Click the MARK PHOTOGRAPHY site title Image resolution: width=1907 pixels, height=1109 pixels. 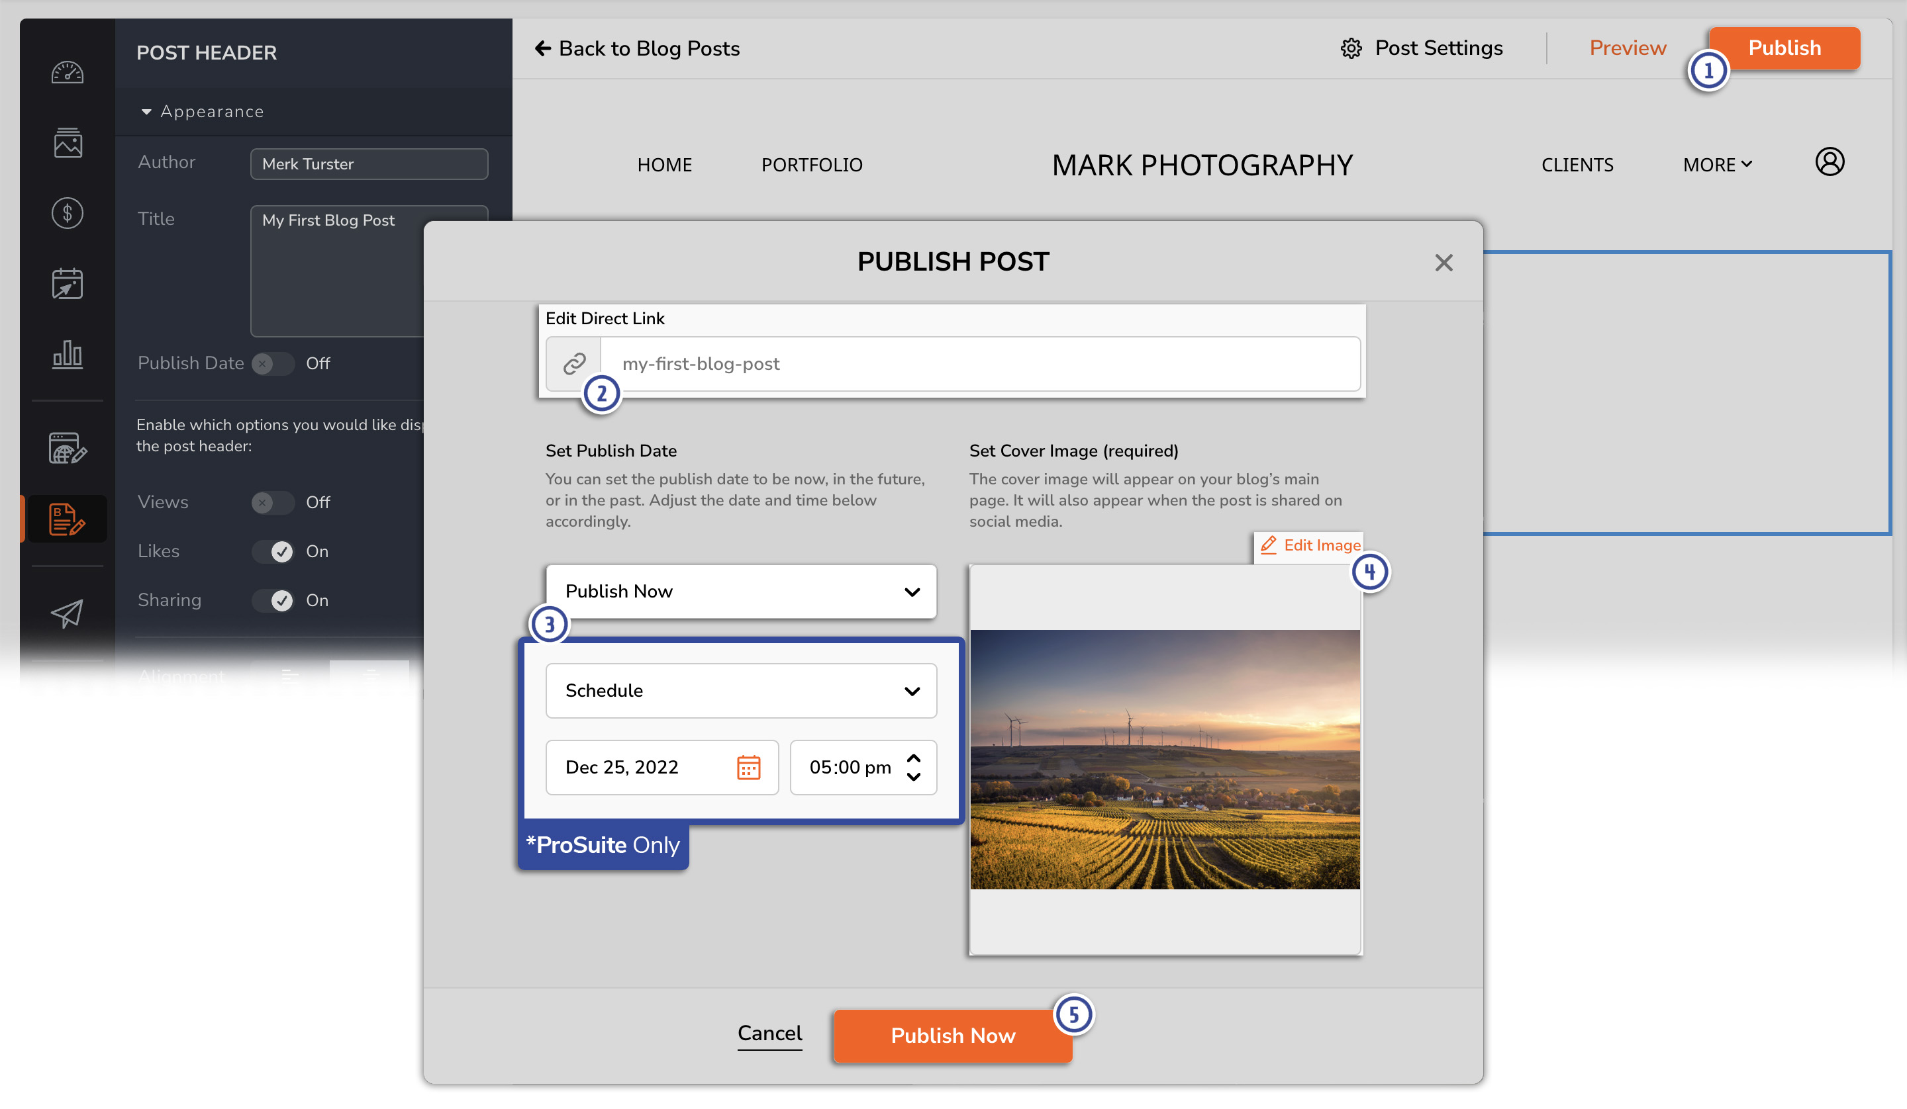click(x=1202, y=165)
